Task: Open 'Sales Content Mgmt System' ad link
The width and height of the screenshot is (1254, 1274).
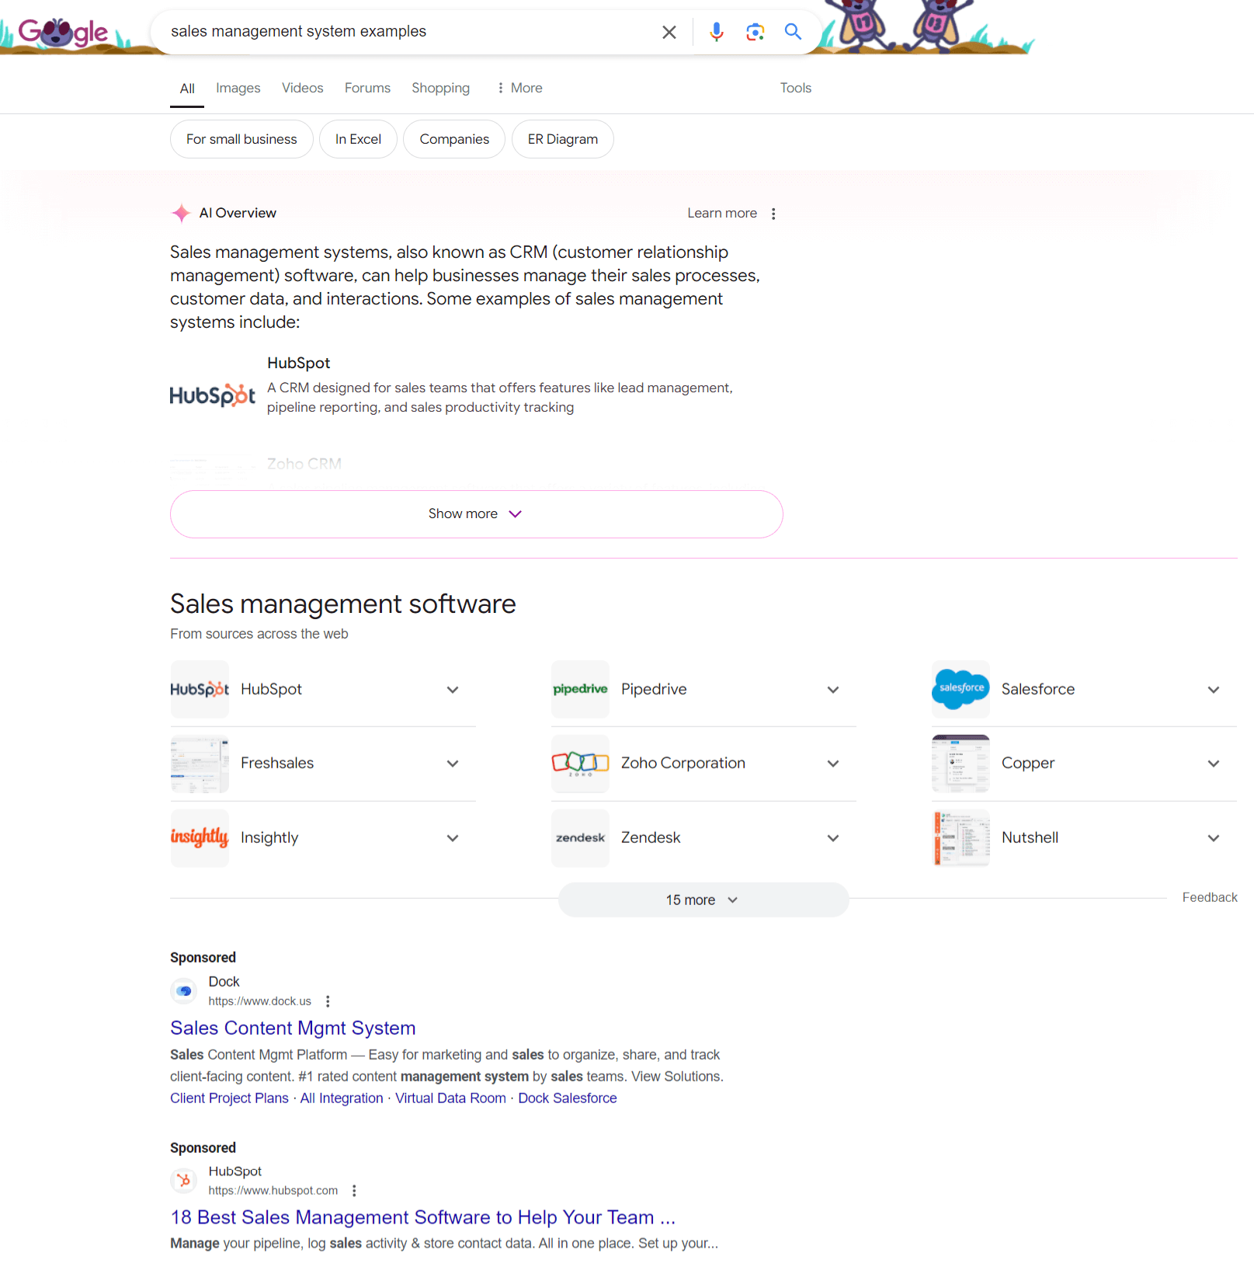Action: (x=293, y=1028)
